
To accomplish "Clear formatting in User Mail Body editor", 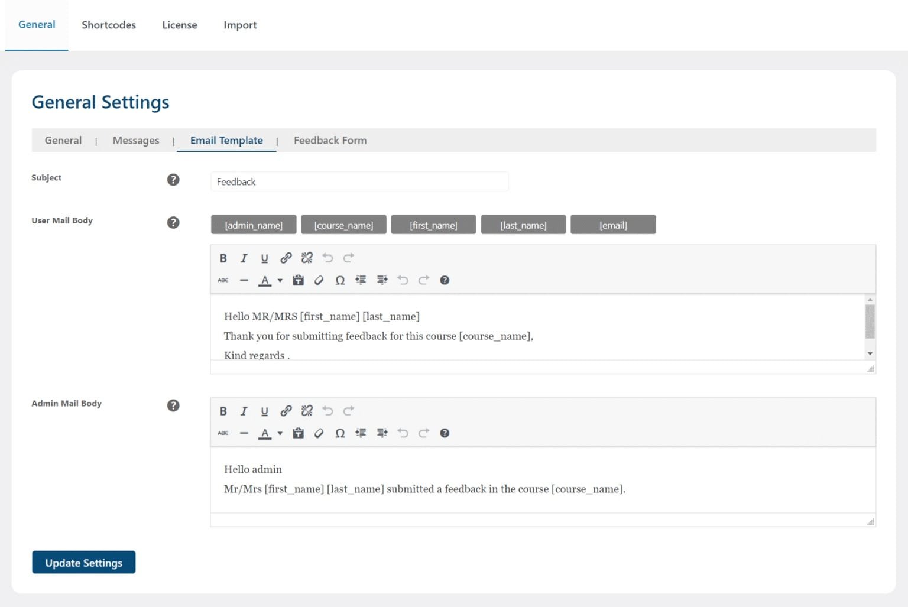I will coord(319,280).
